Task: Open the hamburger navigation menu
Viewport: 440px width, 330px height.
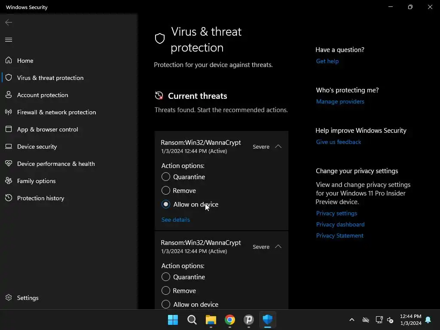Action: click(x=9, y=40)
